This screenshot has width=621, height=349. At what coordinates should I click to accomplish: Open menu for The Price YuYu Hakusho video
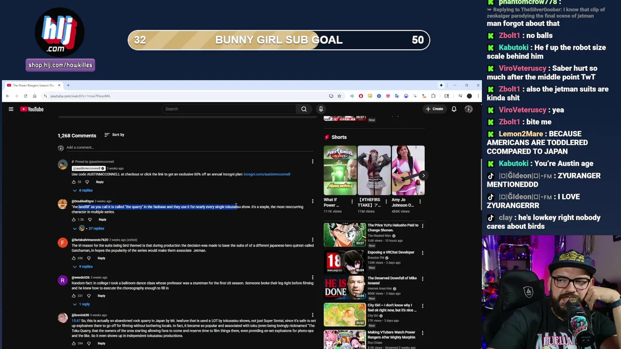[x=422, y=226]
